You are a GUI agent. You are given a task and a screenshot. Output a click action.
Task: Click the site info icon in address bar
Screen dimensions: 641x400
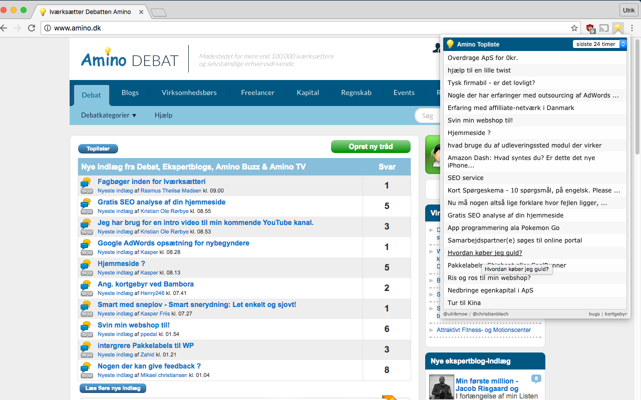tap(48, 28)
